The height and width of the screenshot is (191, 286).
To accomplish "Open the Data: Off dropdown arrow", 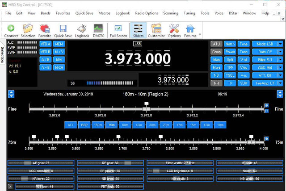I will 280,52.
